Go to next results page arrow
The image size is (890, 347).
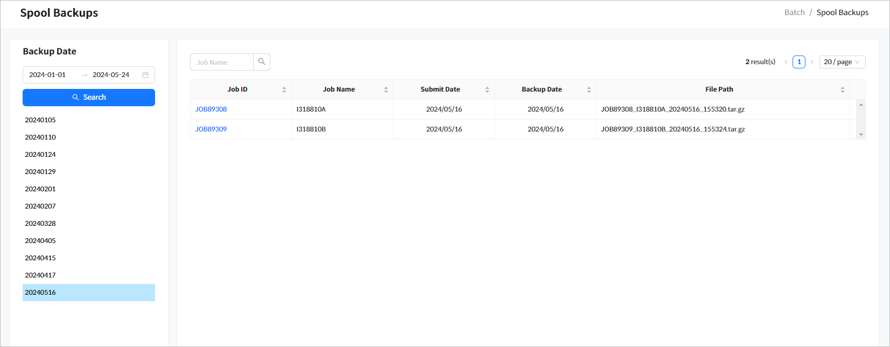[812, 62]
